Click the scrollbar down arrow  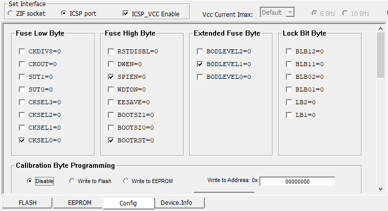(x=380, y=189)
